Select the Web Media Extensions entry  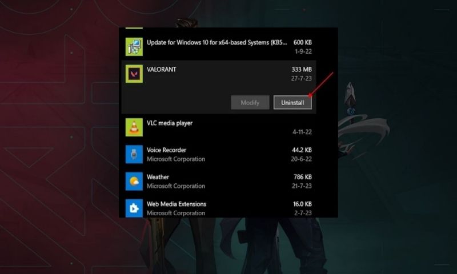[219, 208]
